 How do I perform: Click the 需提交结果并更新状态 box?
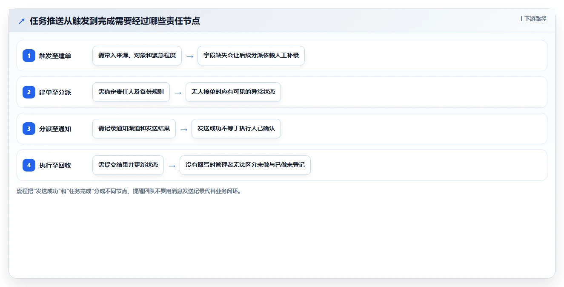[128, 165]
